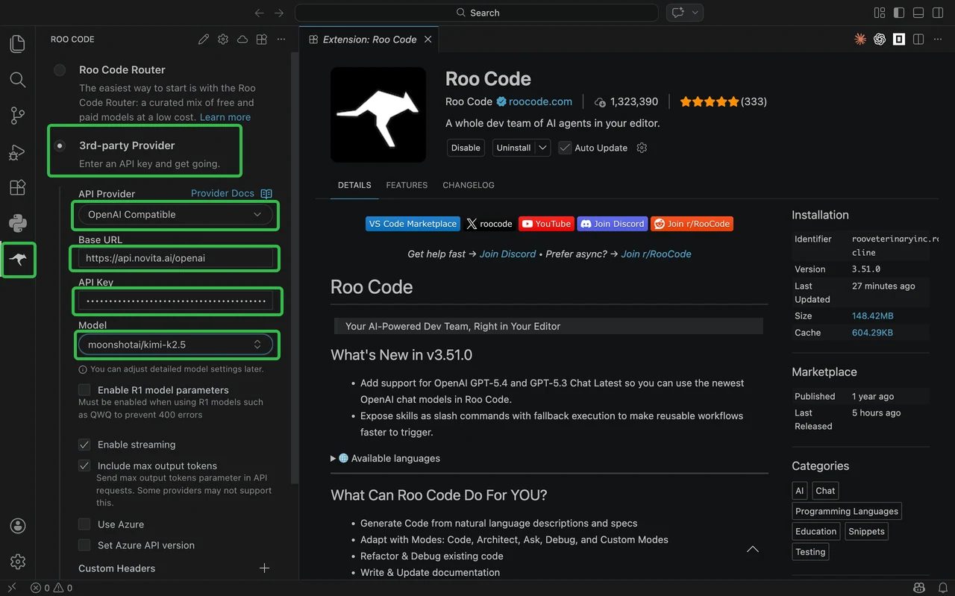Click the Disable extension button
Image resolution: width=955 pixels, height=596 pixels.
pyautogui.click(x=466, y=148)
